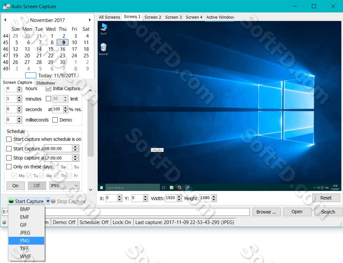Enable the capture limit checkbox

pos(48,99)
